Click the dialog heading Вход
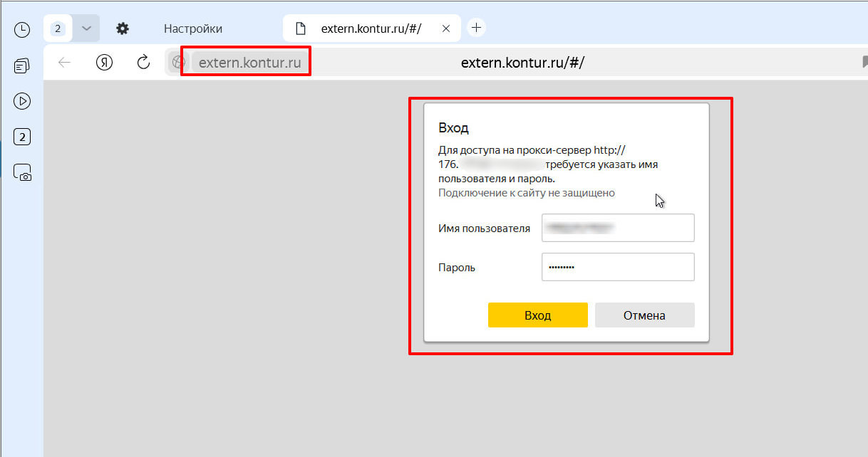 (454, 128)
